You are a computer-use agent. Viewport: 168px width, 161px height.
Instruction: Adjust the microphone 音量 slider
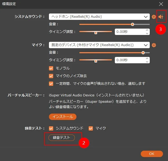click(x=115, y=53)
